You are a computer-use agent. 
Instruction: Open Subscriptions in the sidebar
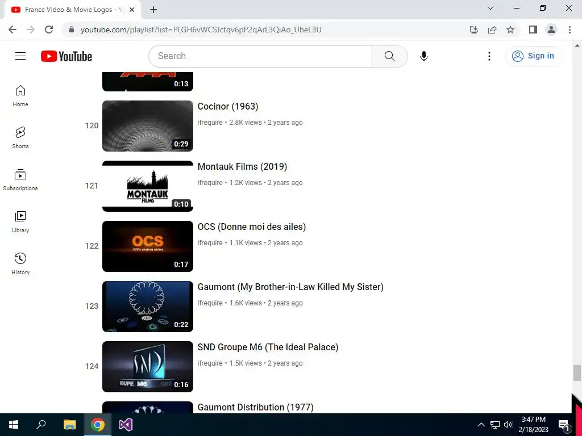(20, 180)
